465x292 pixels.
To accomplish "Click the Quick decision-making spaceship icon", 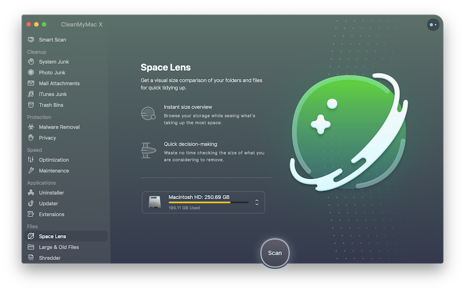I will [x=148, y=150].
